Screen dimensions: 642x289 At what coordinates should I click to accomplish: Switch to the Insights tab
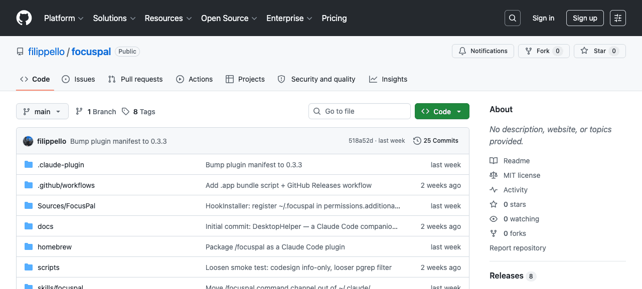[x=388, y=79]
